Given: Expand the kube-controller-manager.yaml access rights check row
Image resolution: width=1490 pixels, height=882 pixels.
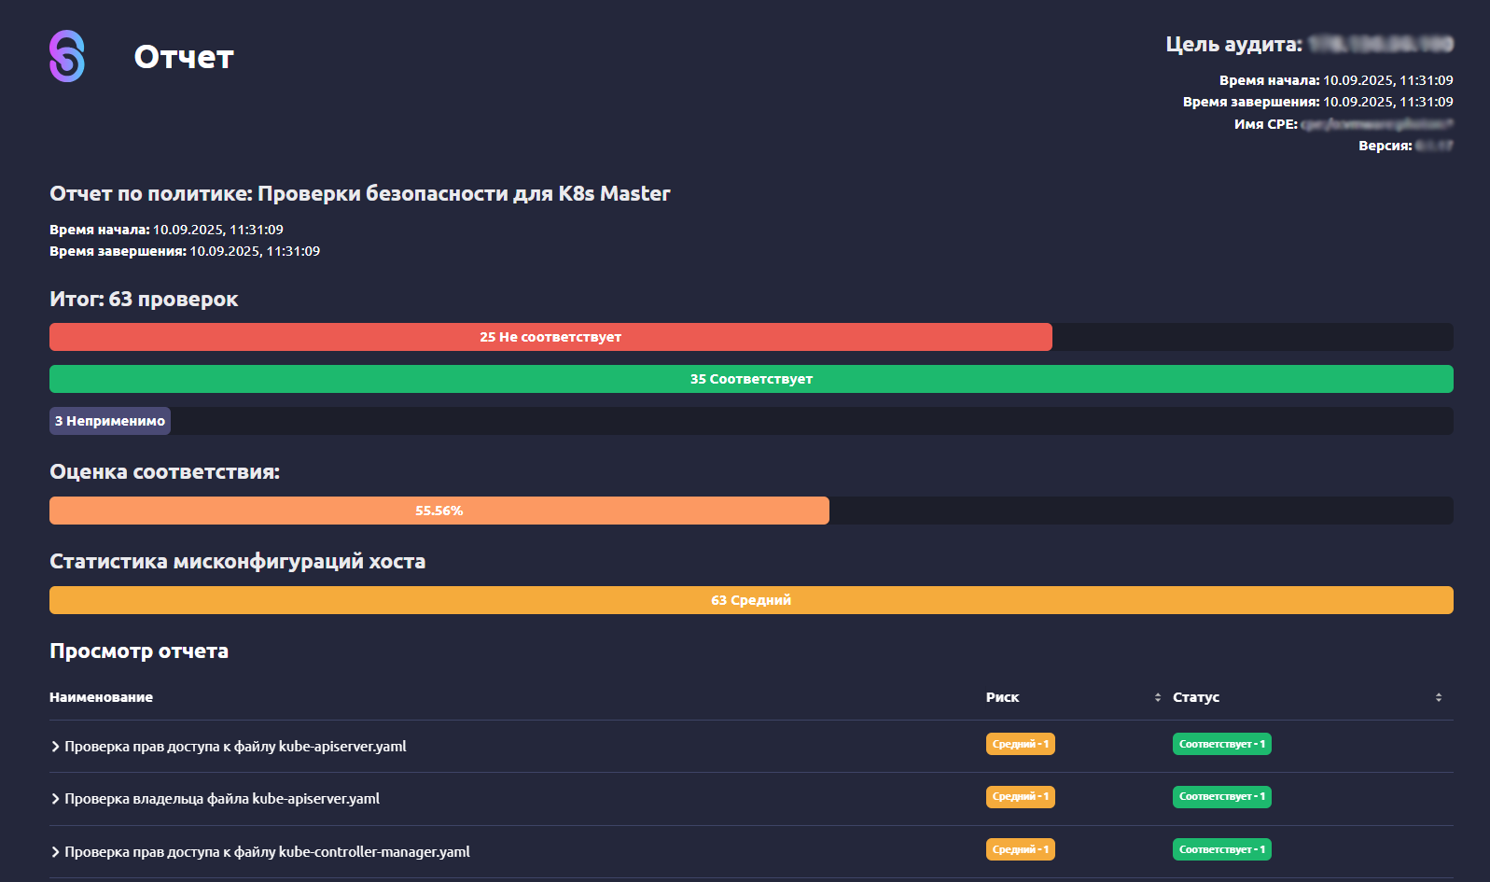Looking at the screenshot, I should (56, 852).
